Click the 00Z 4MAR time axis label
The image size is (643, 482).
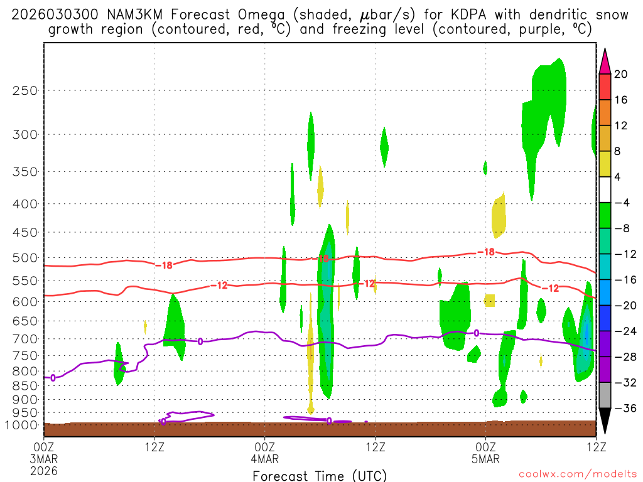pyautogui.click(x=264, y=453)
